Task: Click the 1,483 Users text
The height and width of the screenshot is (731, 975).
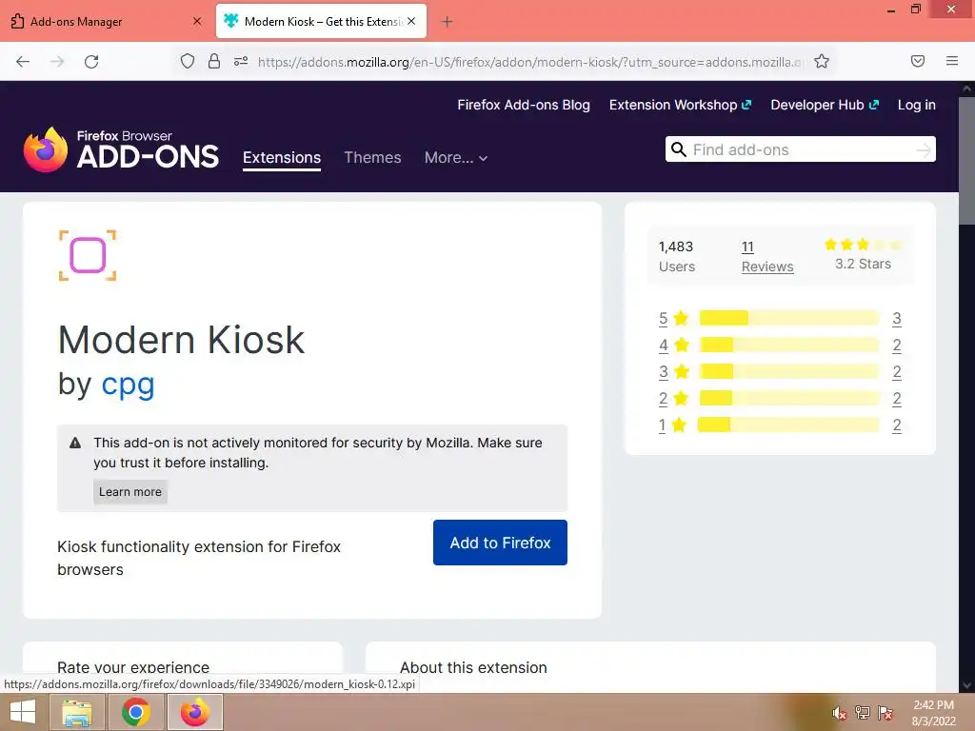Action: pyautogui.click(x=677, y=257)
